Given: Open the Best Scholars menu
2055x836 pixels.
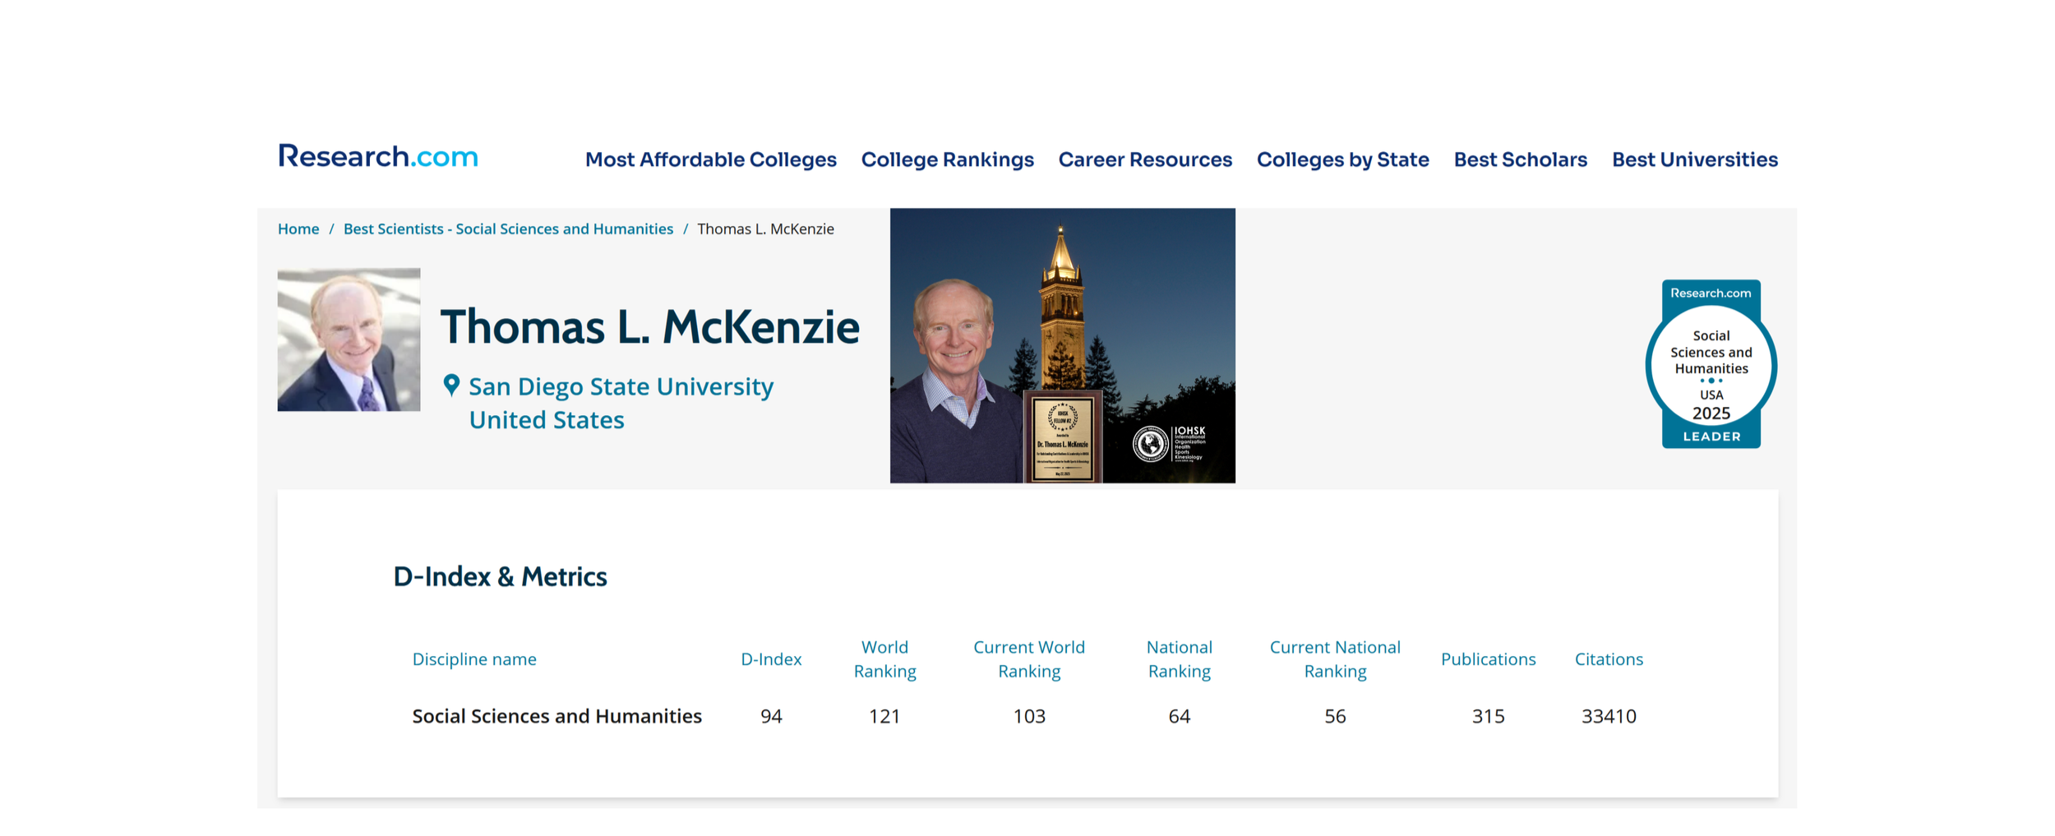Looking at the screenshot, I should click(1520, 159).
